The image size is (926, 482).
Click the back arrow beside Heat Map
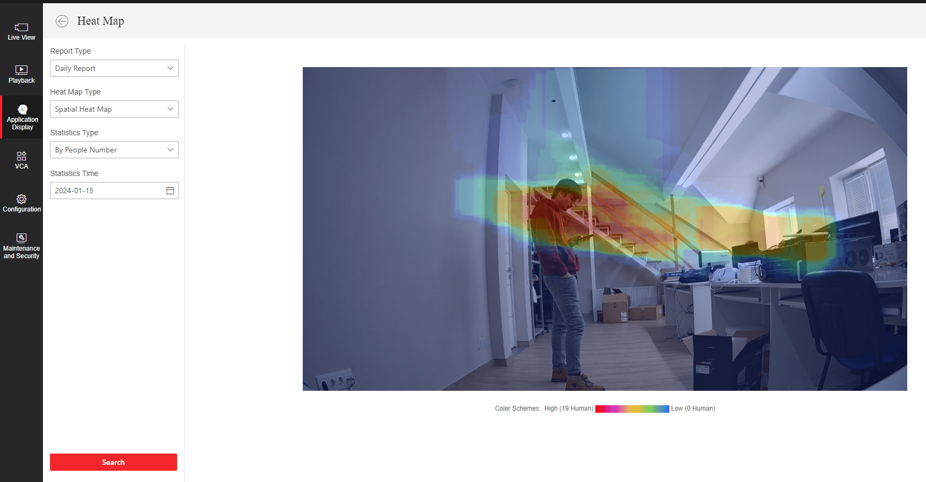coord(62,21)
